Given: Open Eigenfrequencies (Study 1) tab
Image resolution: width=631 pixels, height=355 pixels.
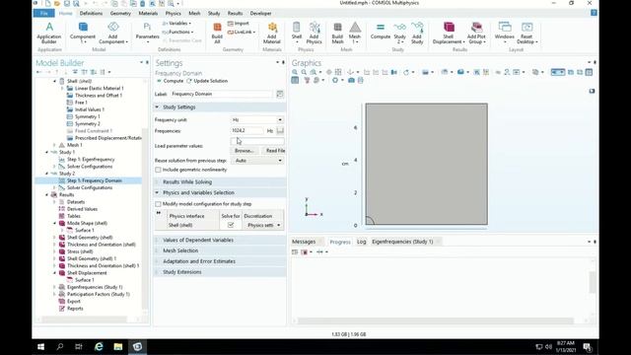Looking at the screenshot, I should click(x=402, y=242).
